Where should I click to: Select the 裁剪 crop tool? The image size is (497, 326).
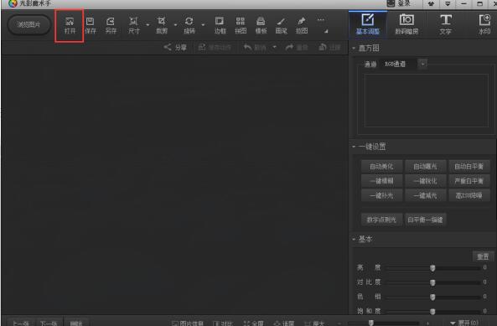point(161,25)
